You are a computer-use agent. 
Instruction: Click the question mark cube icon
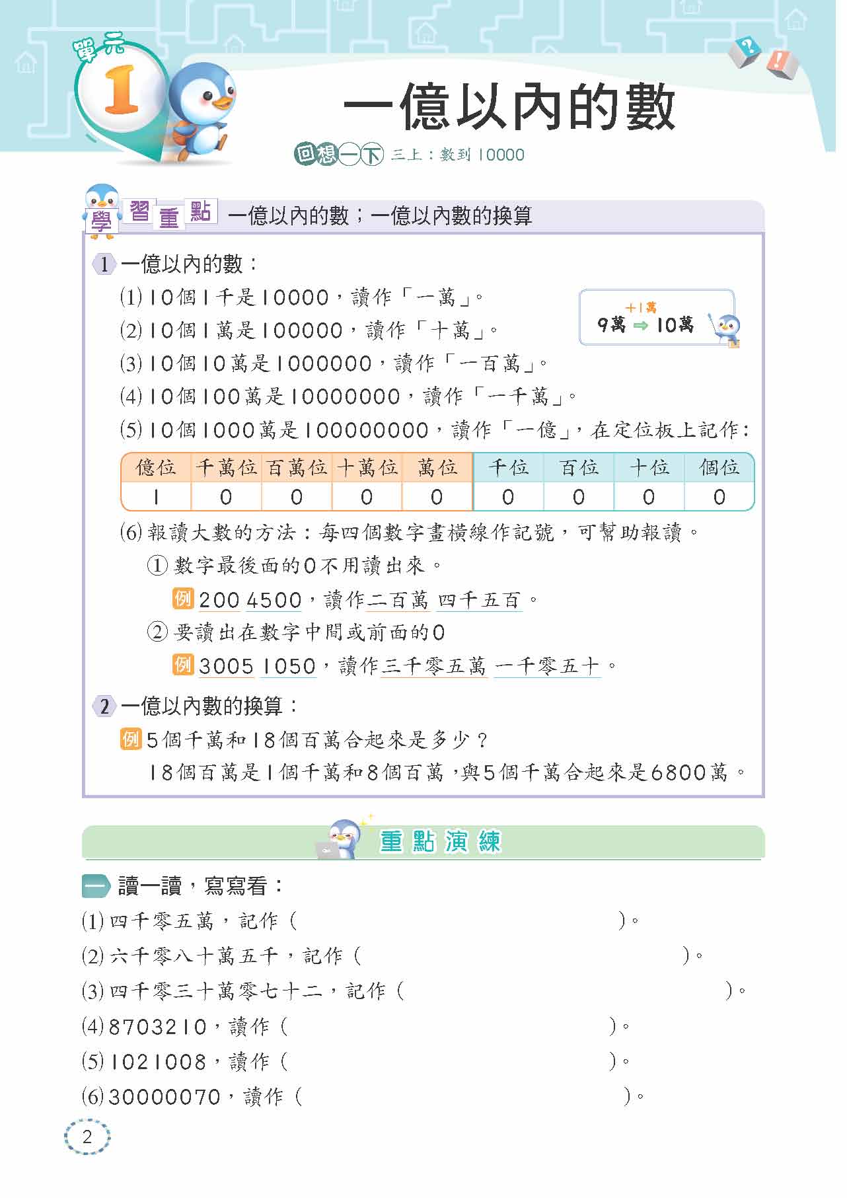tap(745, 51)
